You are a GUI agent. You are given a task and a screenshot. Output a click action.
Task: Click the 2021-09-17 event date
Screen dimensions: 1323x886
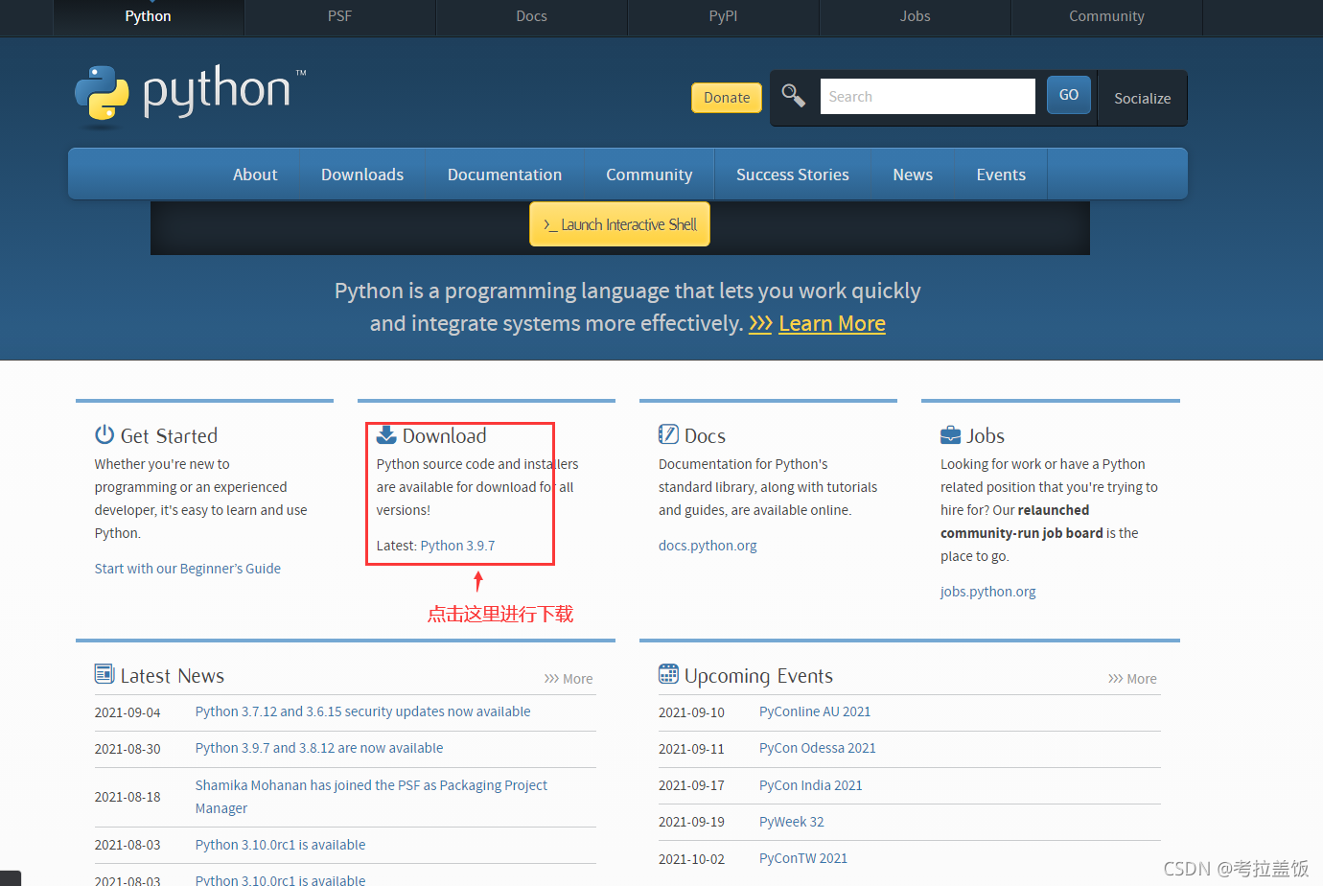coord(691,785)
